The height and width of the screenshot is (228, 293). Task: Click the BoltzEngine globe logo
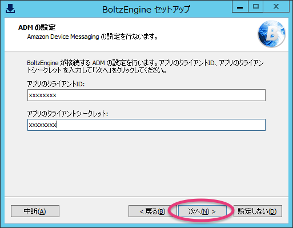[271, 34]
